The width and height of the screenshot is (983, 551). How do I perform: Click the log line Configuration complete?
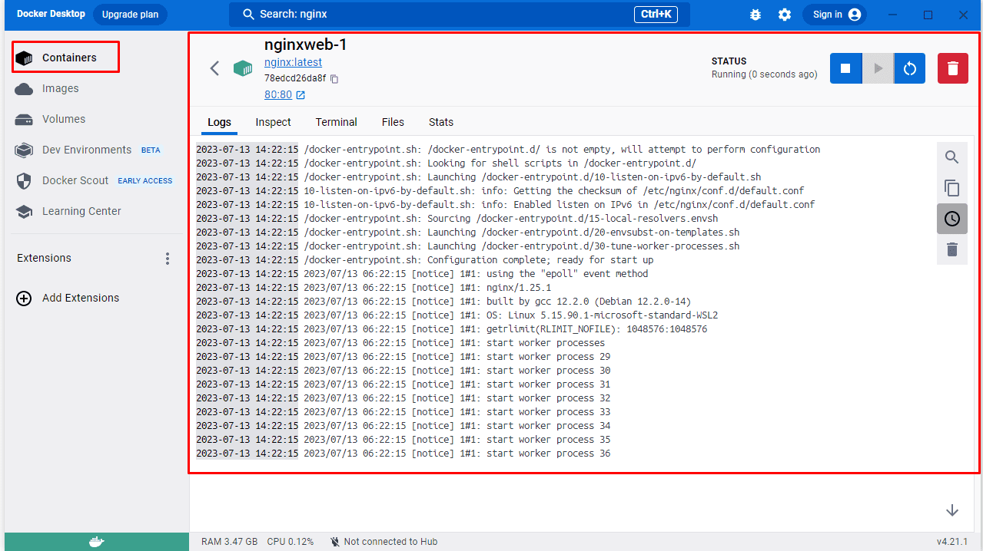pos(425,260)
